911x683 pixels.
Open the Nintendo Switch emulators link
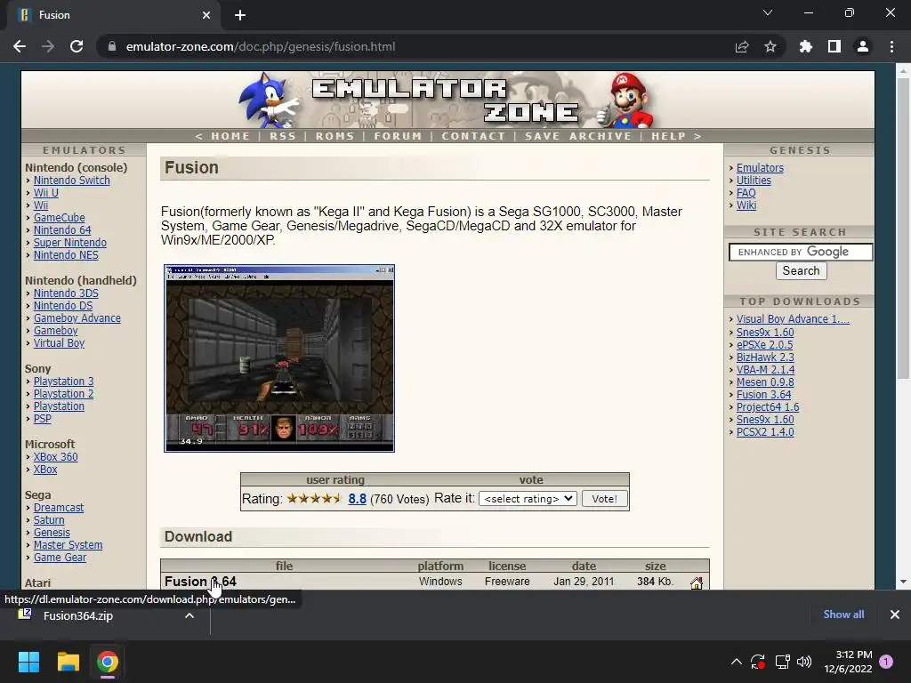tap(71, 181)
